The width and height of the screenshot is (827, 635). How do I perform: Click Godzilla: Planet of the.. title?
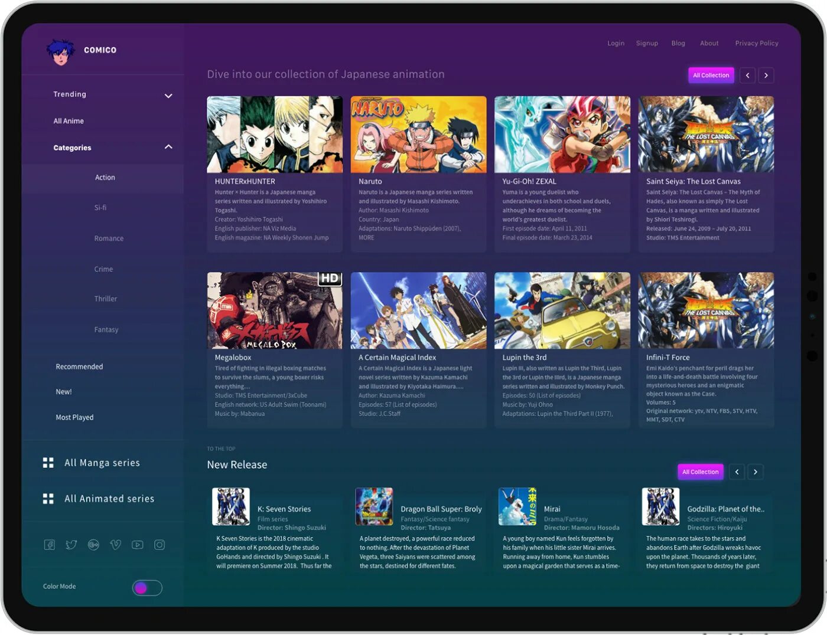tap(726, 509)
